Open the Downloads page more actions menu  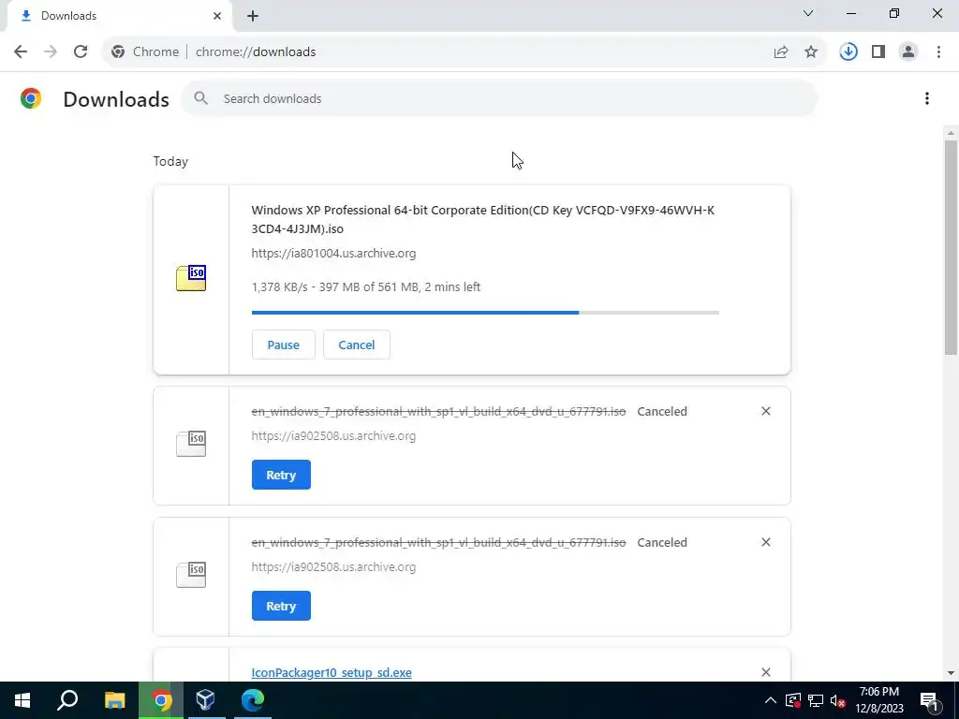point(926,98)
